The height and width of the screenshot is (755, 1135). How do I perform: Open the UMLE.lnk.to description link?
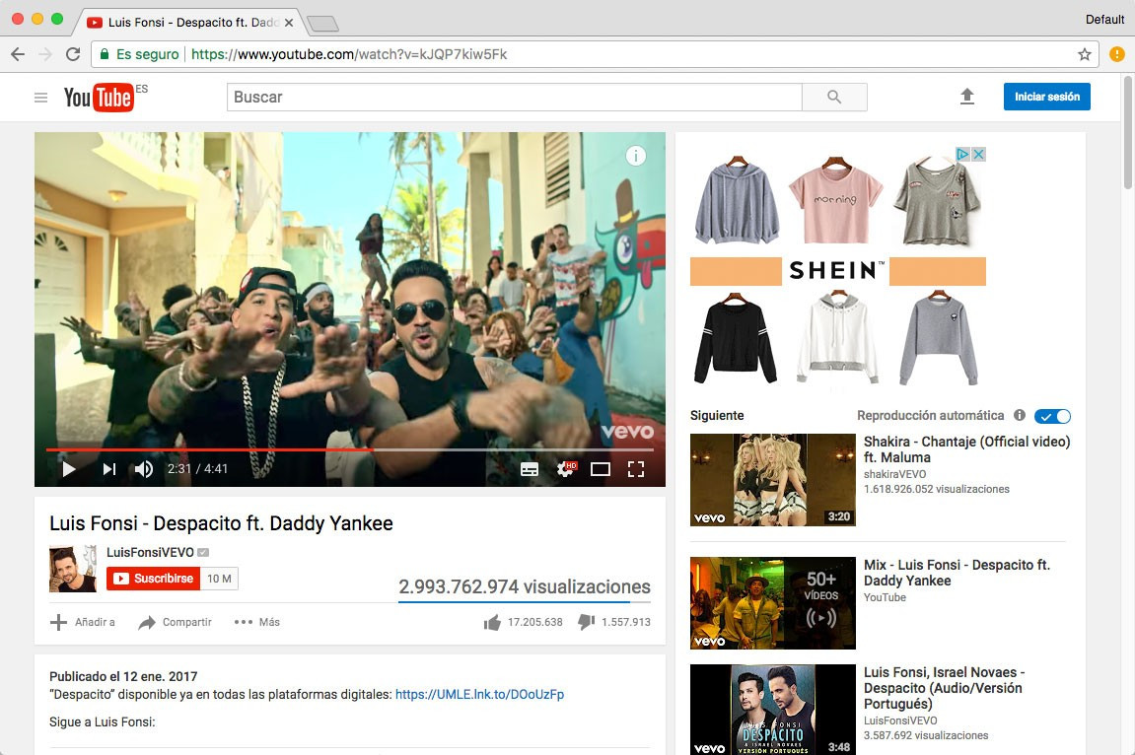pos(479,694)
